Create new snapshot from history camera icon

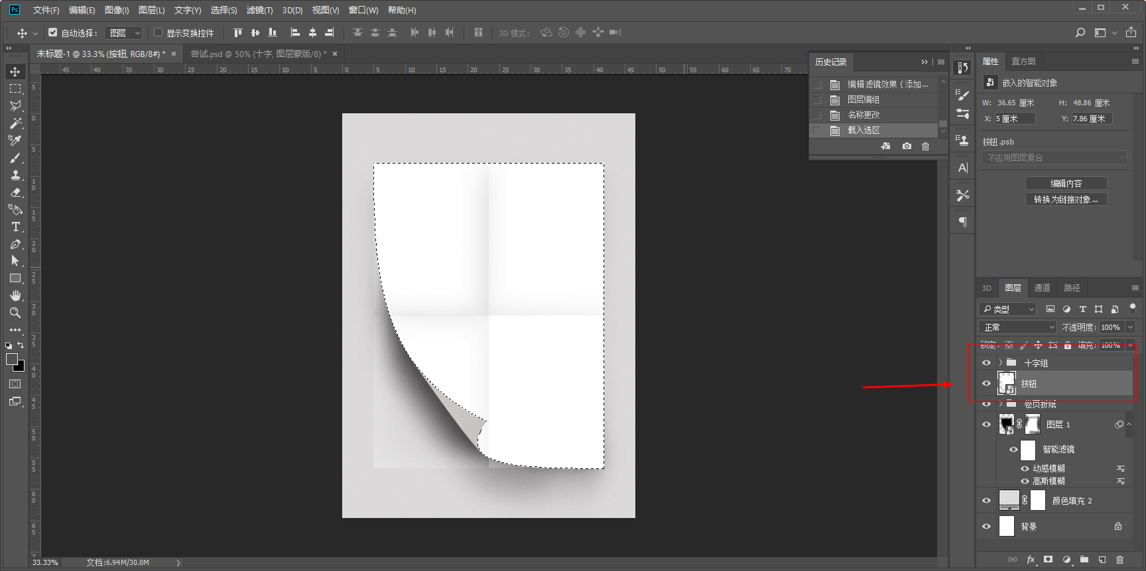907,146
